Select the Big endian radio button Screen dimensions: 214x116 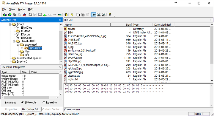[44, 102]
